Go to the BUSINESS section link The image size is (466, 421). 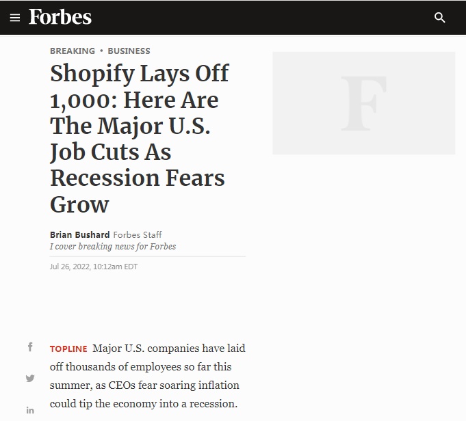129,51
